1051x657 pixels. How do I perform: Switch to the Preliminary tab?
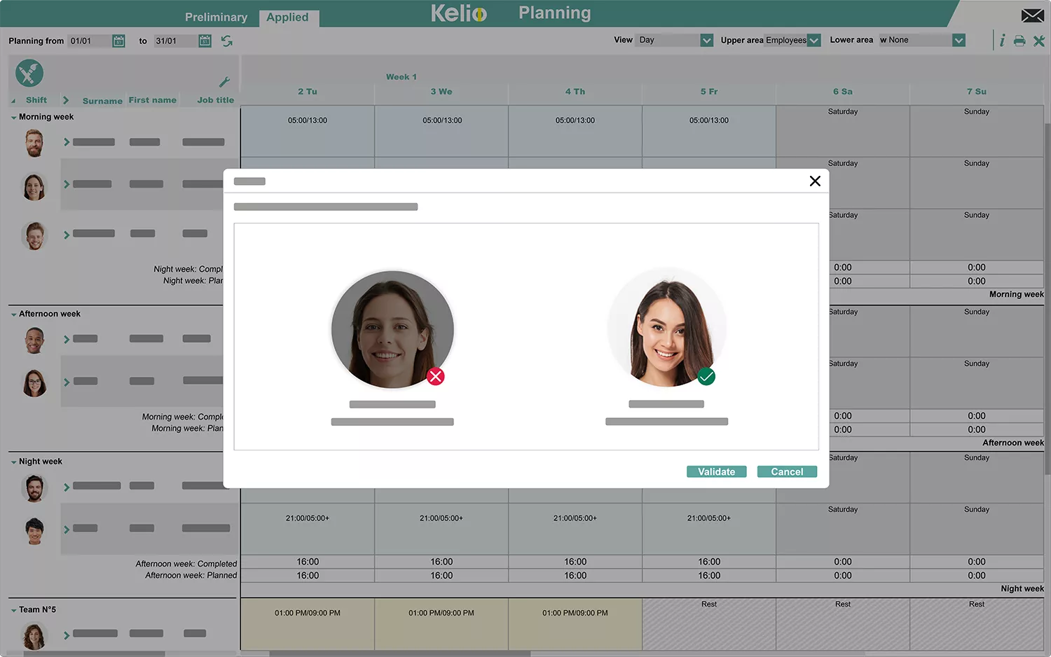[x=216, y=17]
